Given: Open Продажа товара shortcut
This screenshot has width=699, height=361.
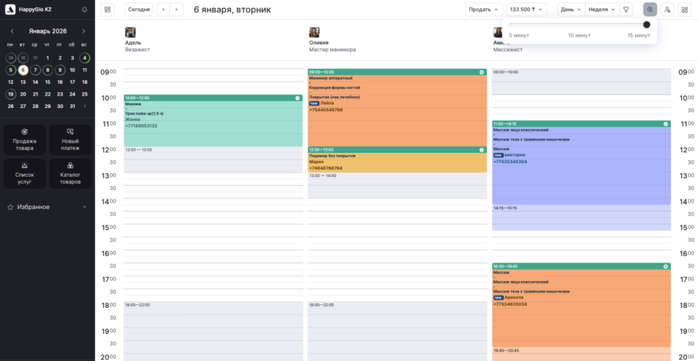Looking at the screenshot, I should pyautogui.click(x=25, y=139).
